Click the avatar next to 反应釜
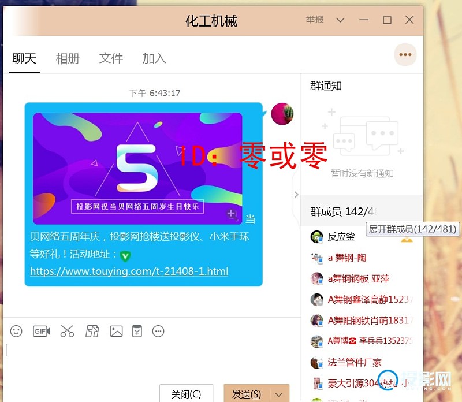 pos(317,237)
